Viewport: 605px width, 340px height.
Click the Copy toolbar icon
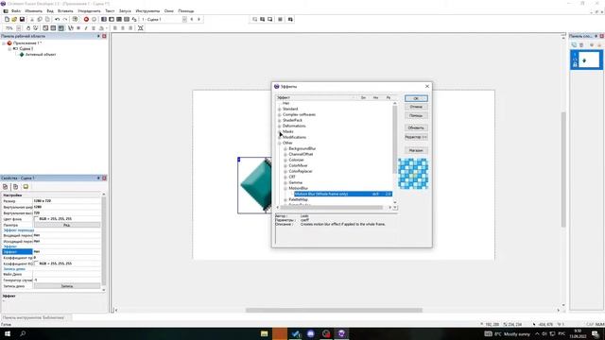coord(40,19)
